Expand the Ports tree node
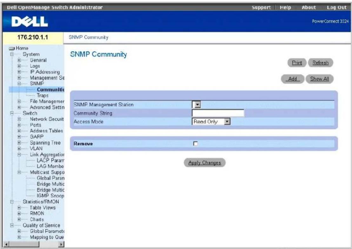 pos(19,125)
